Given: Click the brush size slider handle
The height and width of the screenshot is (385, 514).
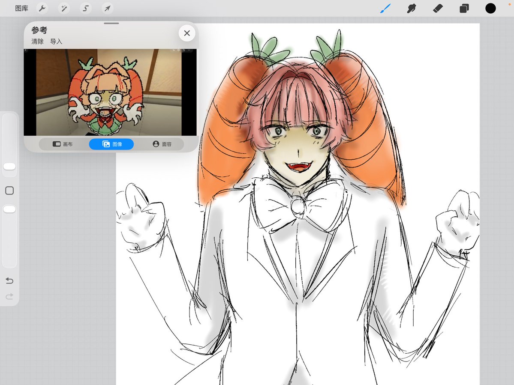Looking at the screenshot, I should [9, 166].
